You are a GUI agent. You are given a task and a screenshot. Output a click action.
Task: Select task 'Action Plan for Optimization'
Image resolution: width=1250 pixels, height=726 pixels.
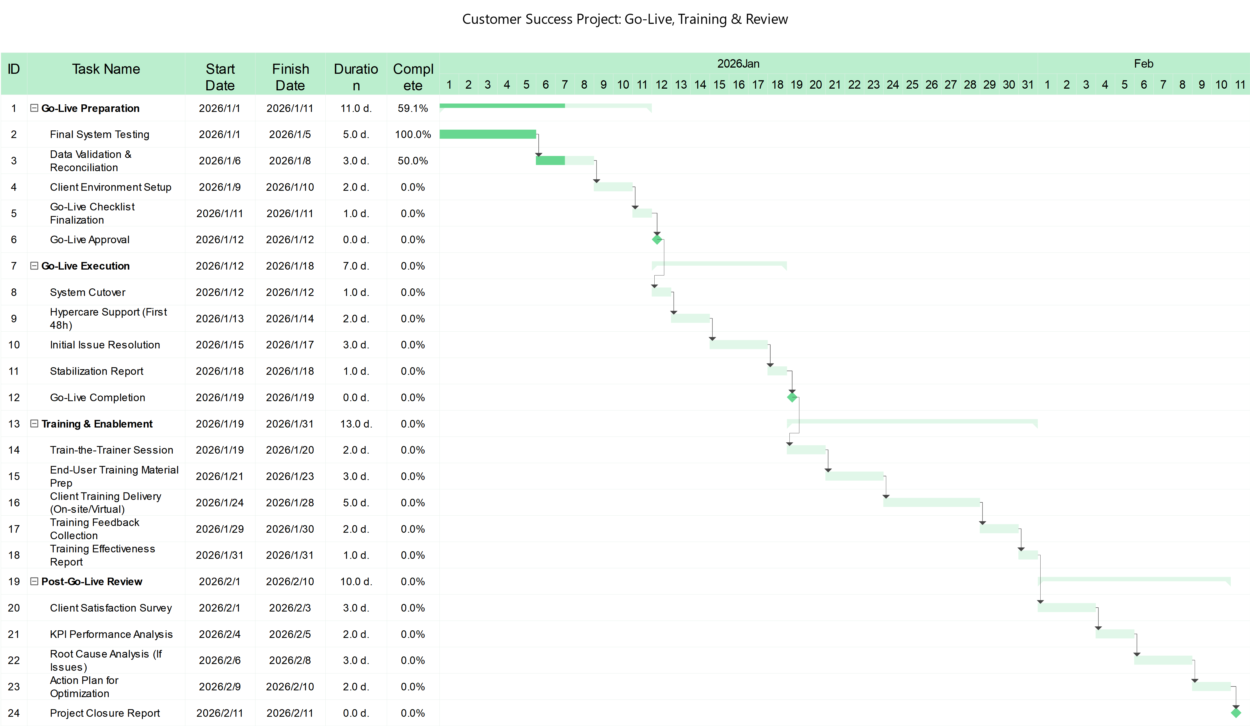(84, 687)
